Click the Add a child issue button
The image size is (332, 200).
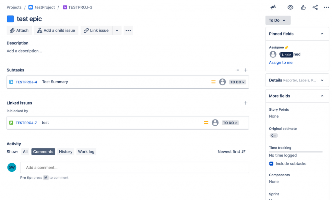[56, 30]
